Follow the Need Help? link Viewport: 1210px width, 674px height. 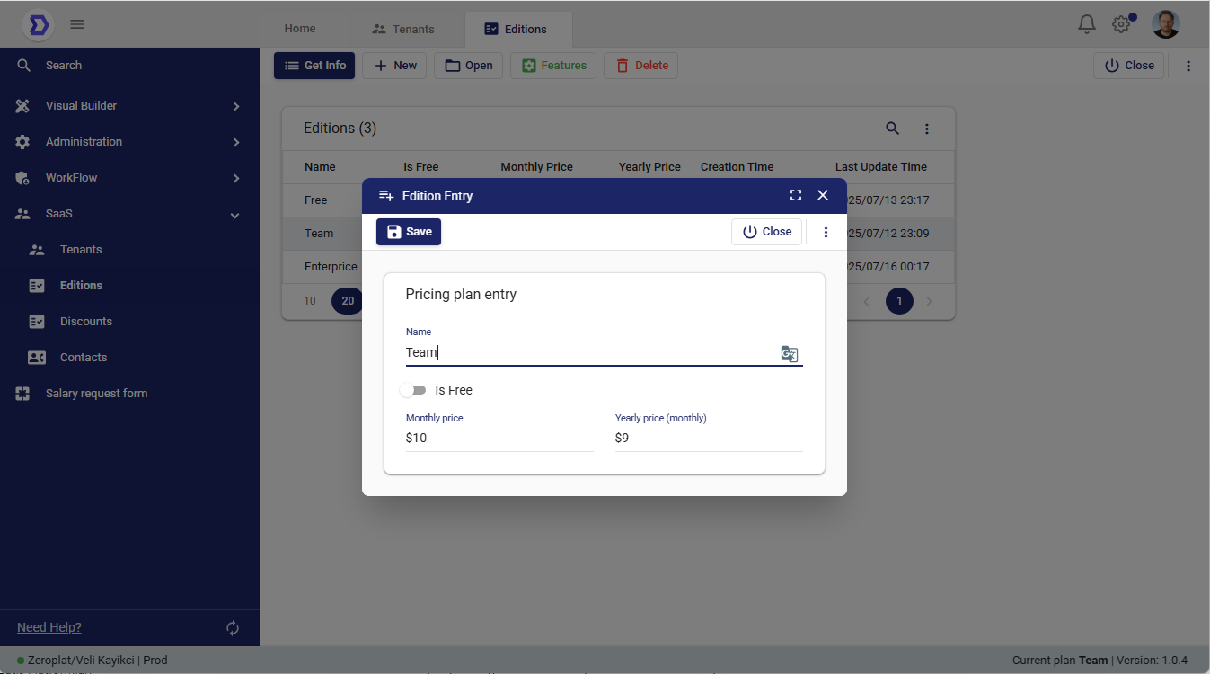point(49,627)
